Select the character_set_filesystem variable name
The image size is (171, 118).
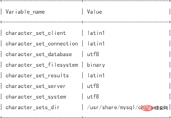tap(42, 65)
